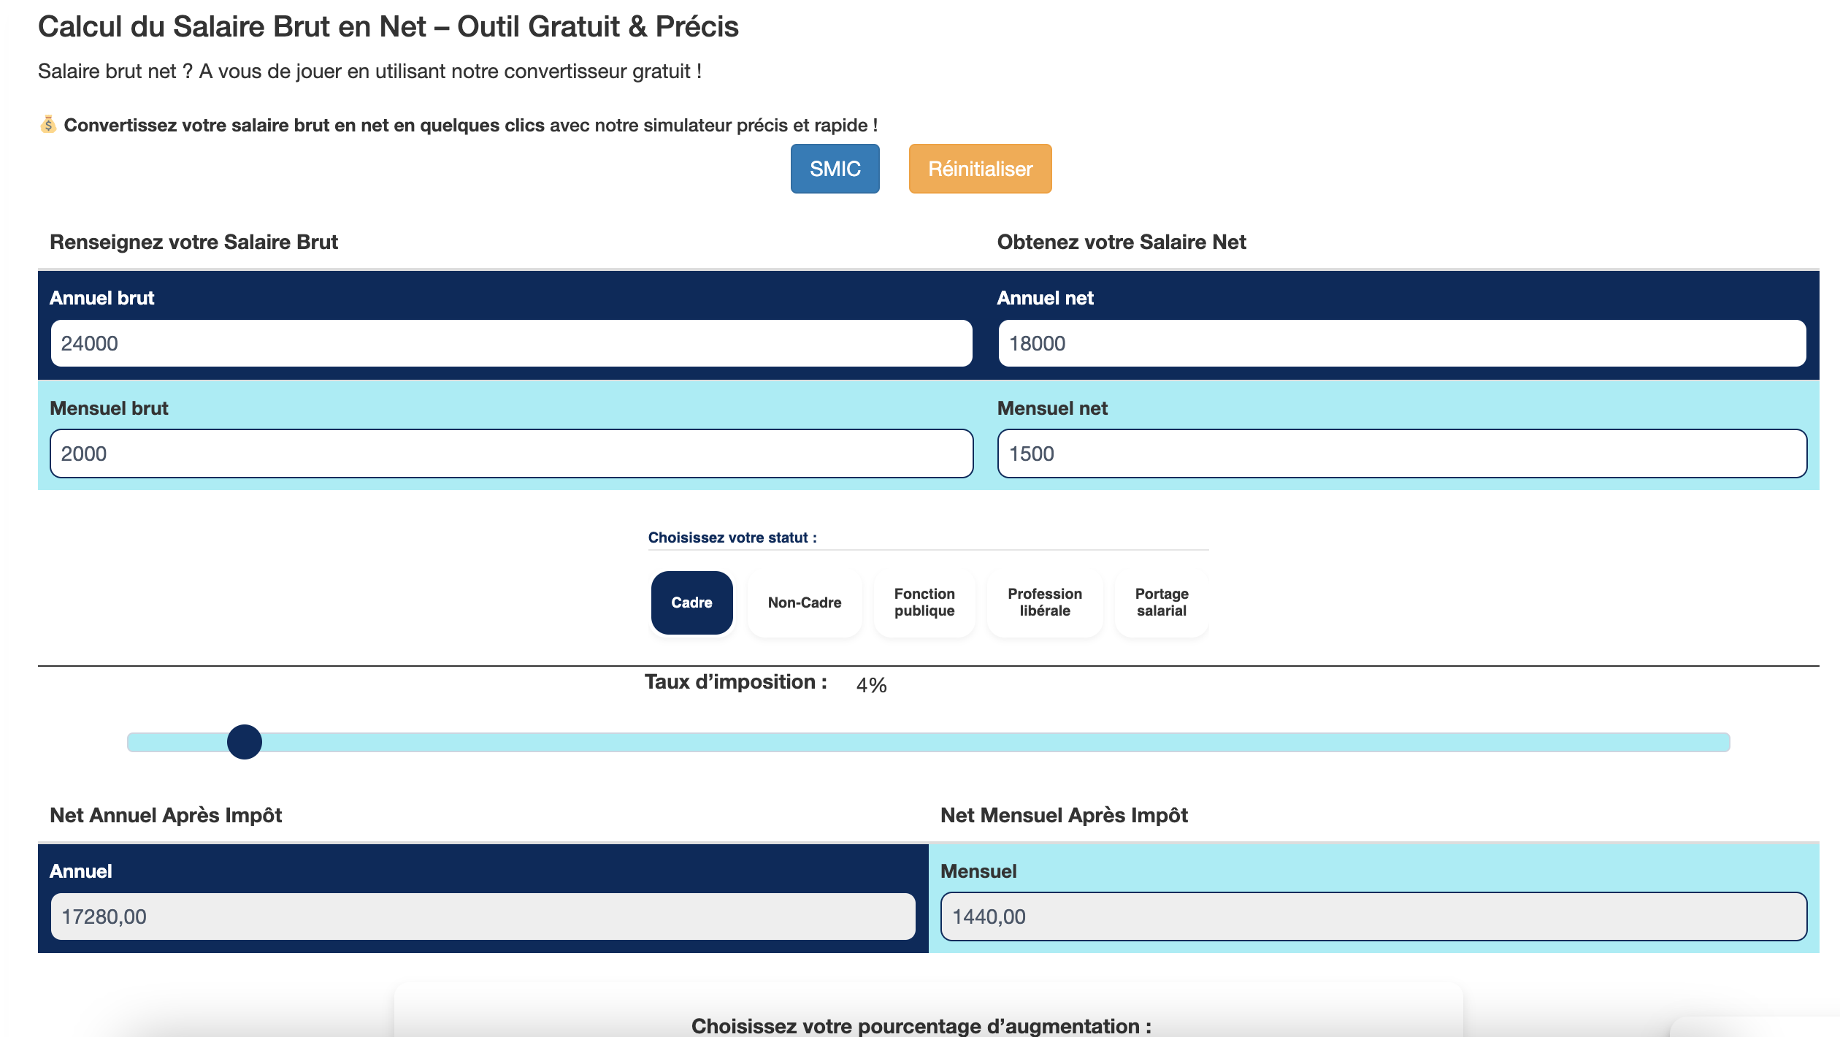Click the orange Réinitialiser button
The width and height of the screenshot is (1840, 1037).
980,169
